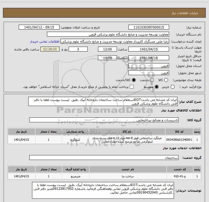
Task: Click the buyer organization name field
Action: (x=108, y=34)
